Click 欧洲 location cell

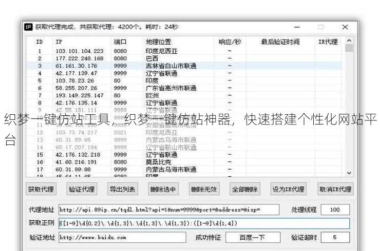152,95
